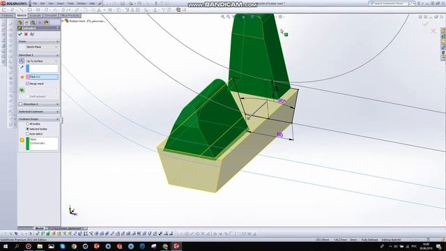Open Windows Start menu
Viewport: 446px width, 251px height.
coord(6,246)
